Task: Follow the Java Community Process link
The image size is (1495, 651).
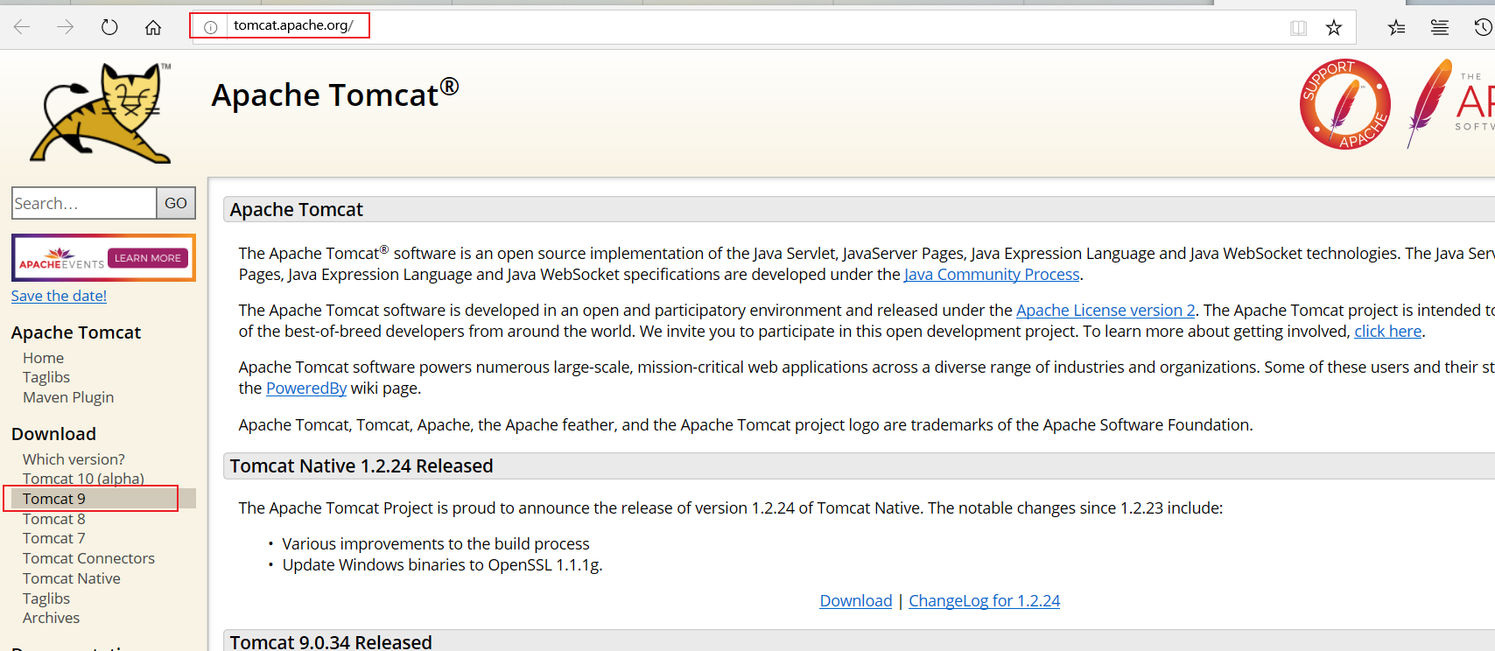Action: click(x=992, y=275)
